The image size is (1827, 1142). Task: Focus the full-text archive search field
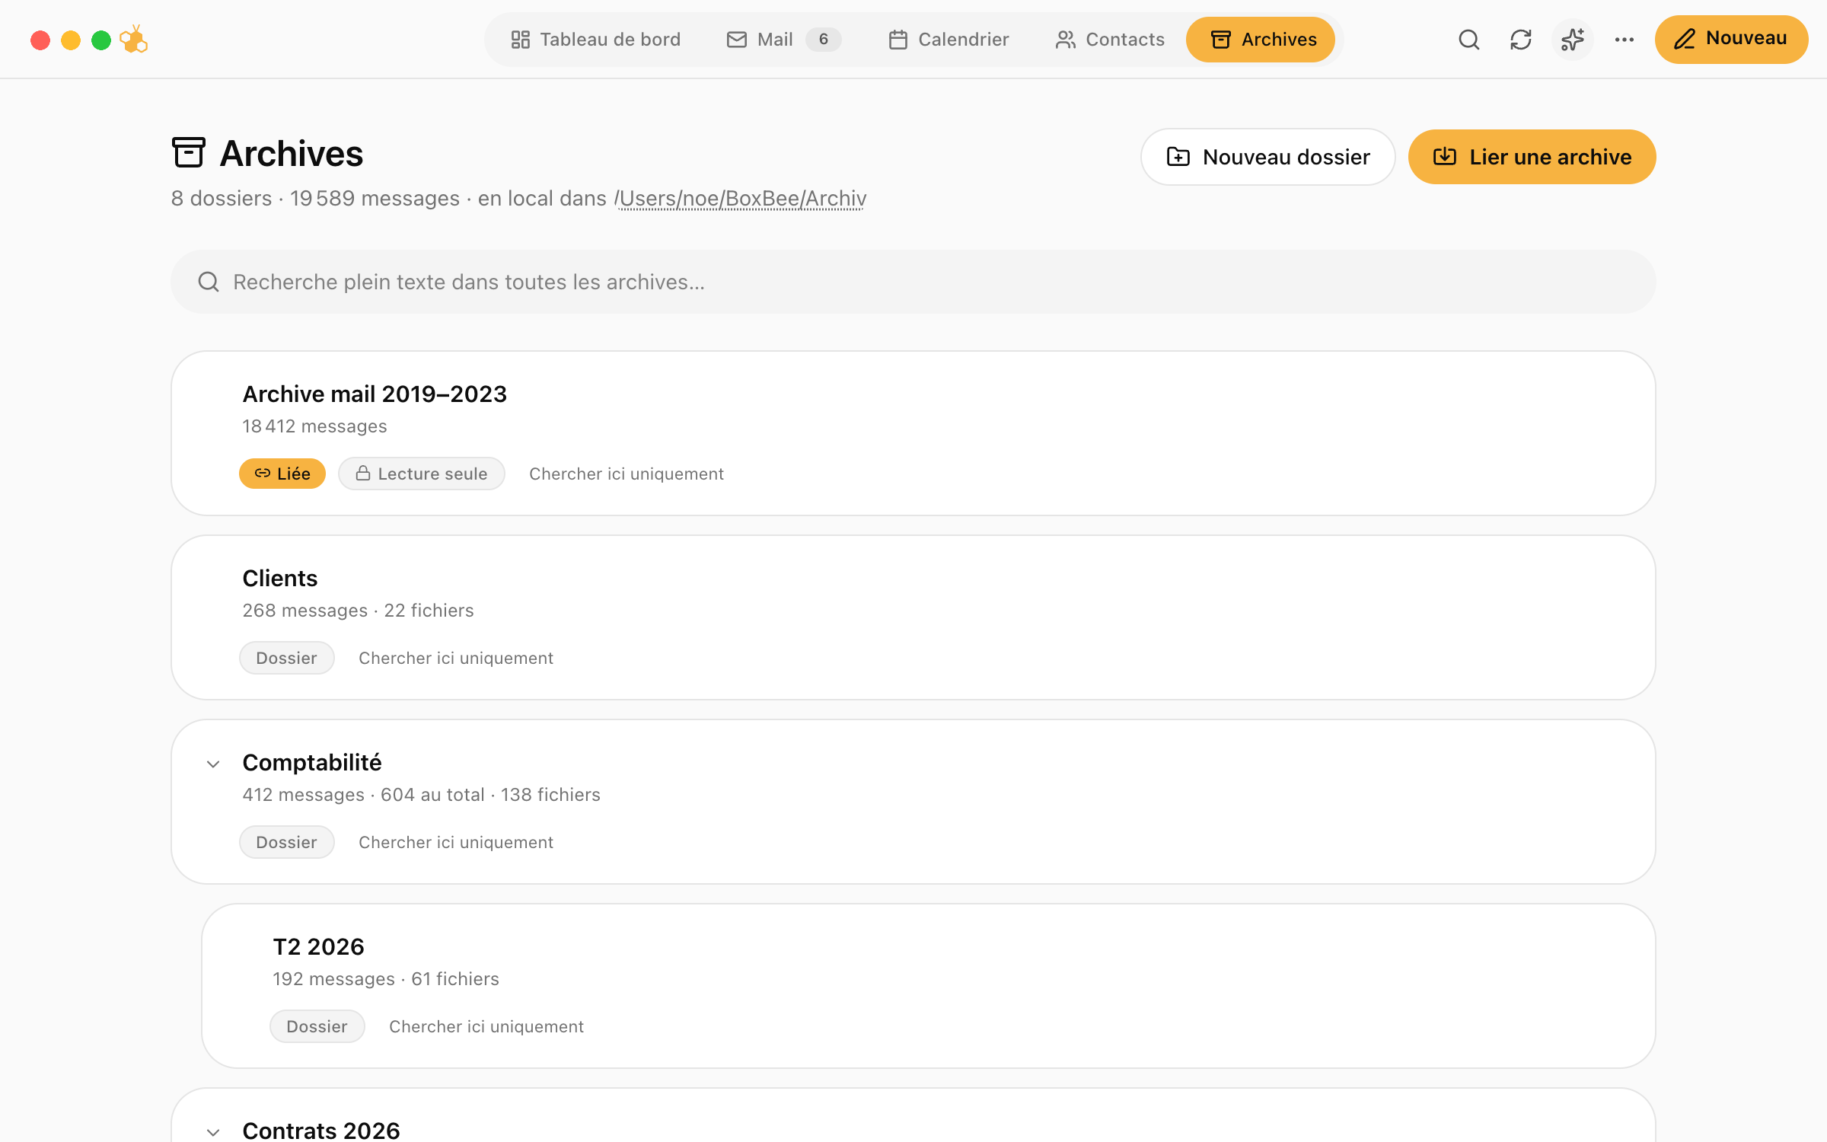913,282
